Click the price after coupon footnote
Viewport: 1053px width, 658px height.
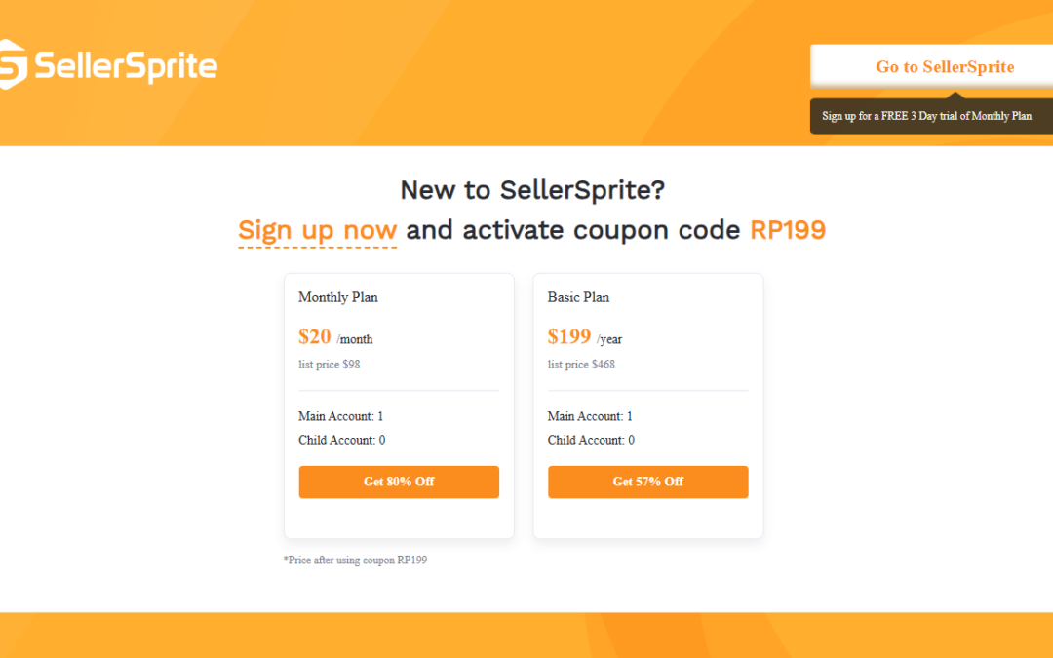pos(355,561)
